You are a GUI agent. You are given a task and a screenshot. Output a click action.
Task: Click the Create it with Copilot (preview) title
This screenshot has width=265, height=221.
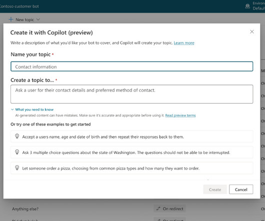(x=51, y=32)
